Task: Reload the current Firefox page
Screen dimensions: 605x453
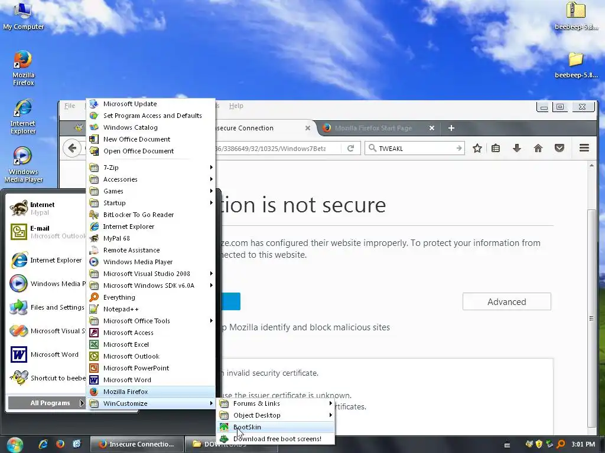Action: point(350,148)
